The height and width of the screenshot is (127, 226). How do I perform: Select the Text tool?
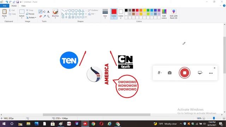[48, 12]
